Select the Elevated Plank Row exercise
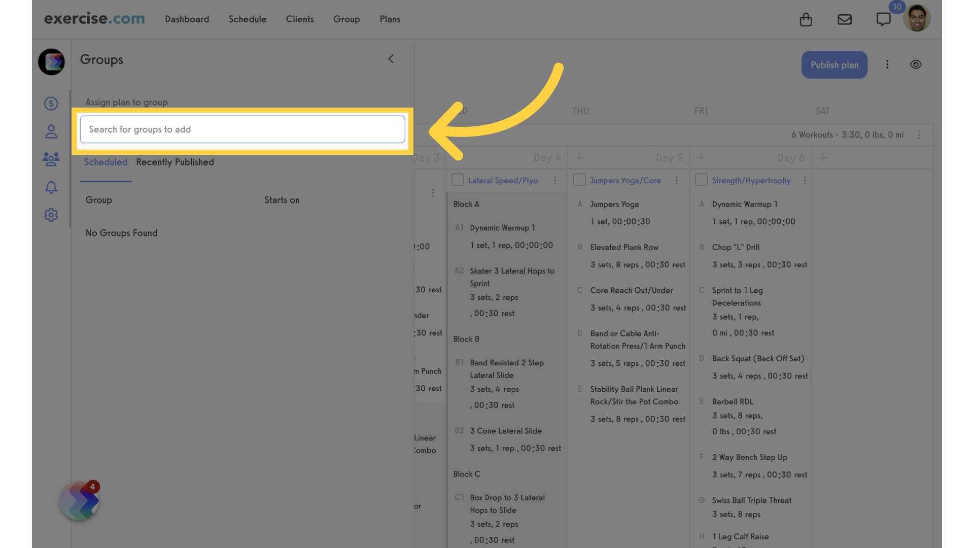This screenshot has width=974, height=548. click(624, 247)
